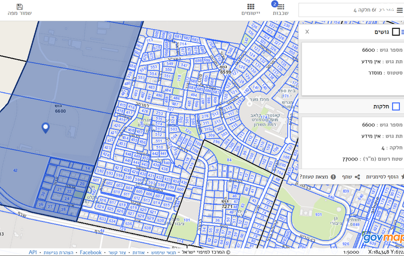Toggle the גושים (blocks) layer checkbox
Viewport: 404px width, 256px height.
pos(395,32)
